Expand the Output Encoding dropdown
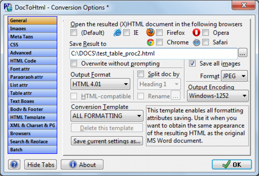This screenshot has height=176, width=259. (218, 96)
